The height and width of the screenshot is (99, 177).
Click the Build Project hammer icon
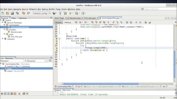point(60,13)
